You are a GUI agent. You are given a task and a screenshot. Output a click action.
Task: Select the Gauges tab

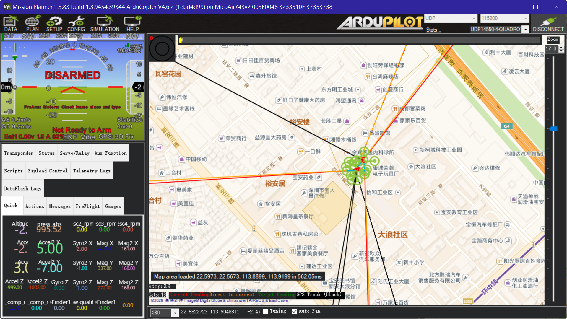pos(113,206)
